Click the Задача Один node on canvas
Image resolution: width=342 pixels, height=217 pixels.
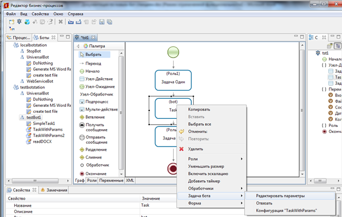point(173,80)
